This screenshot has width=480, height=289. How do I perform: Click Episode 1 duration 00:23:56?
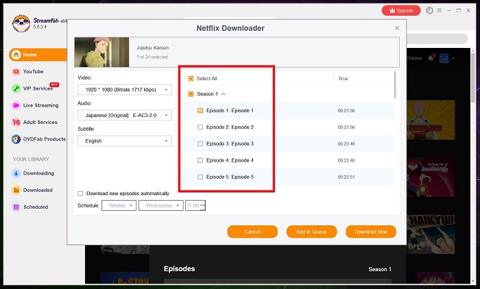click(346, 111)
